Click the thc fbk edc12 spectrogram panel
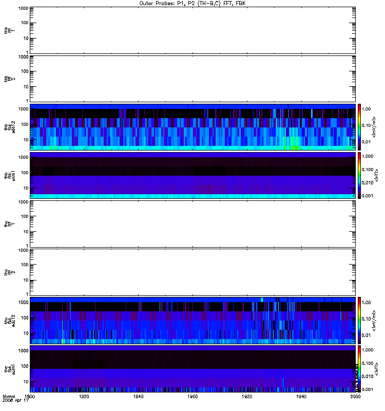The height and width of the screenshot is (411, 385). pos(192,321)
